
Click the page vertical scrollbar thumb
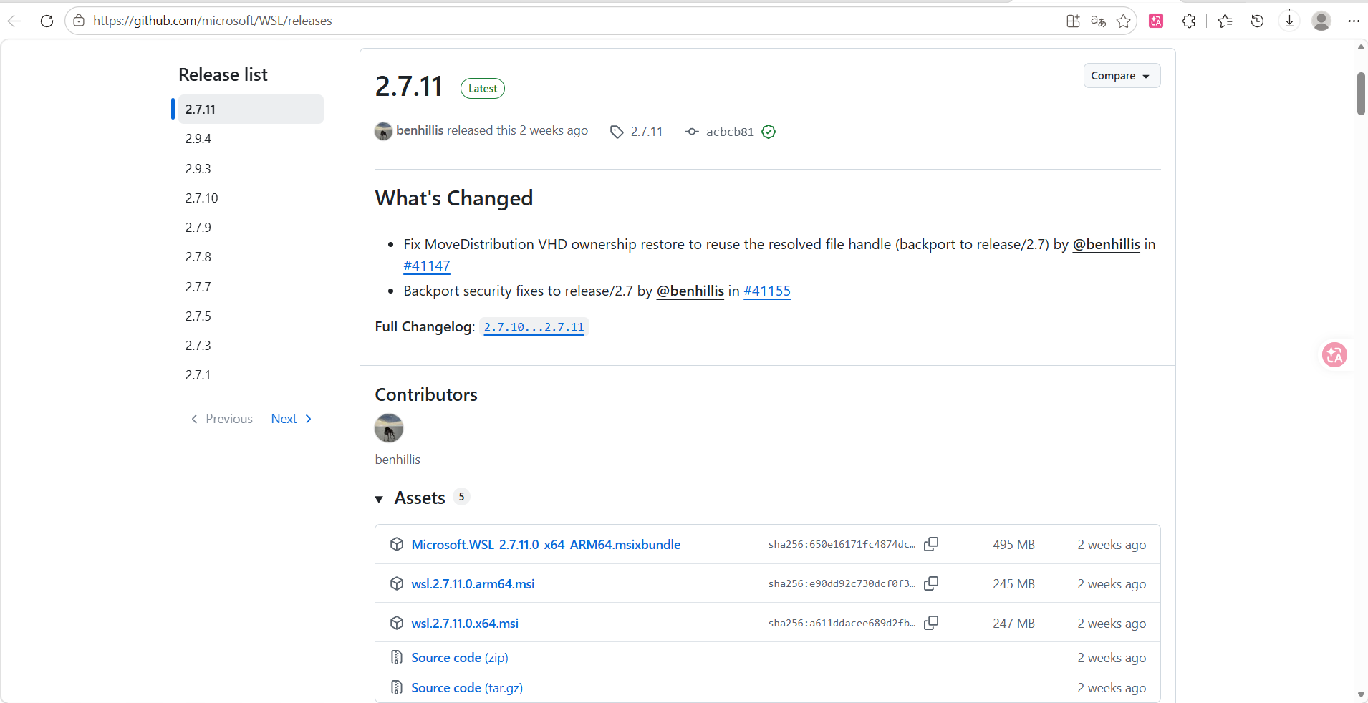tap(1361, 93)
